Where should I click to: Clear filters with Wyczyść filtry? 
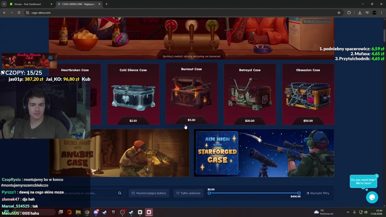click(x=318, y=193)
